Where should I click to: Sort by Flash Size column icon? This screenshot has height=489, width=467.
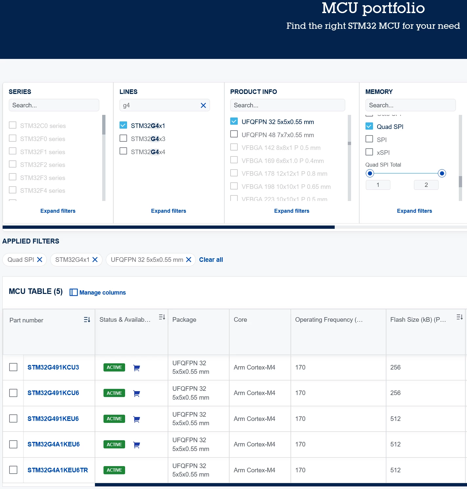pyautogui.click(x=459, y=317)
